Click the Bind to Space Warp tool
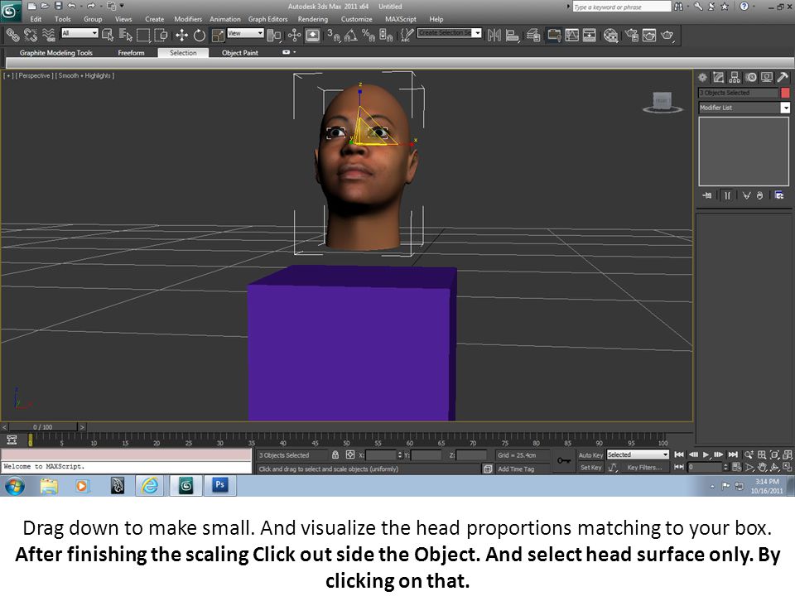The image size is (795, 596). click(x=48, y=35)
